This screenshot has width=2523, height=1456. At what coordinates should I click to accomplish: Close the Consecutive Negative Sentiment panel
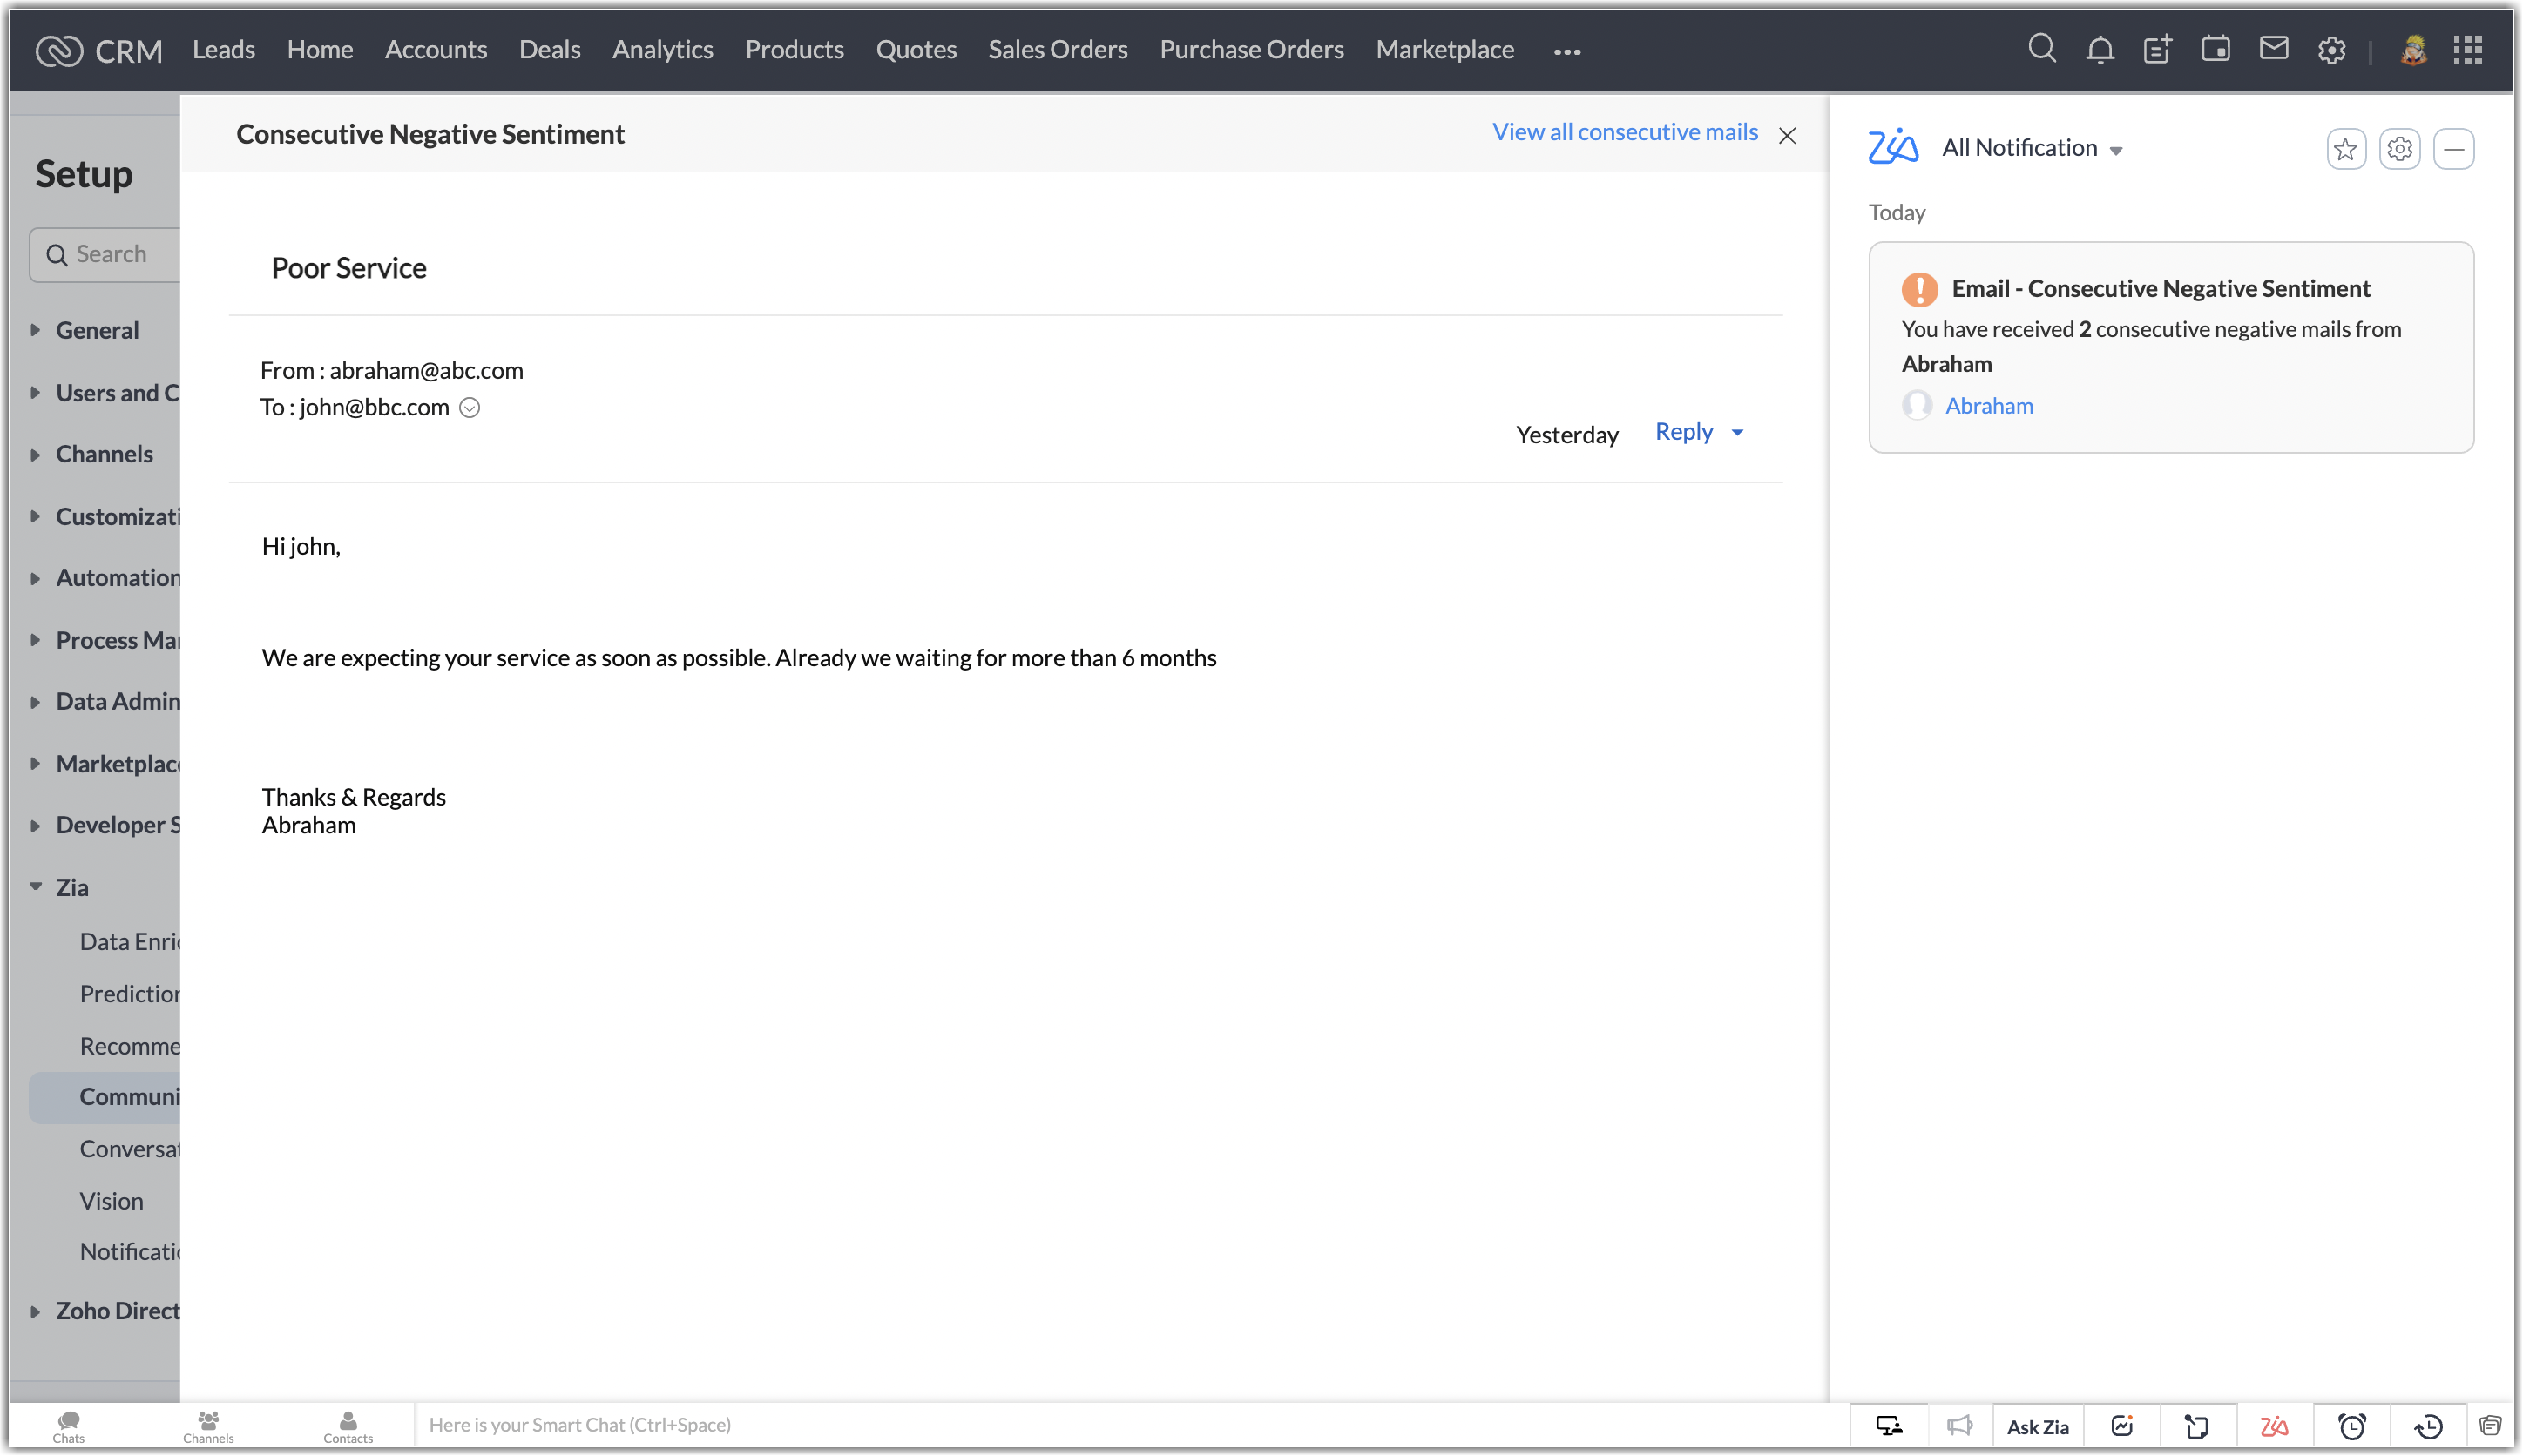(x=1787, y=136)
